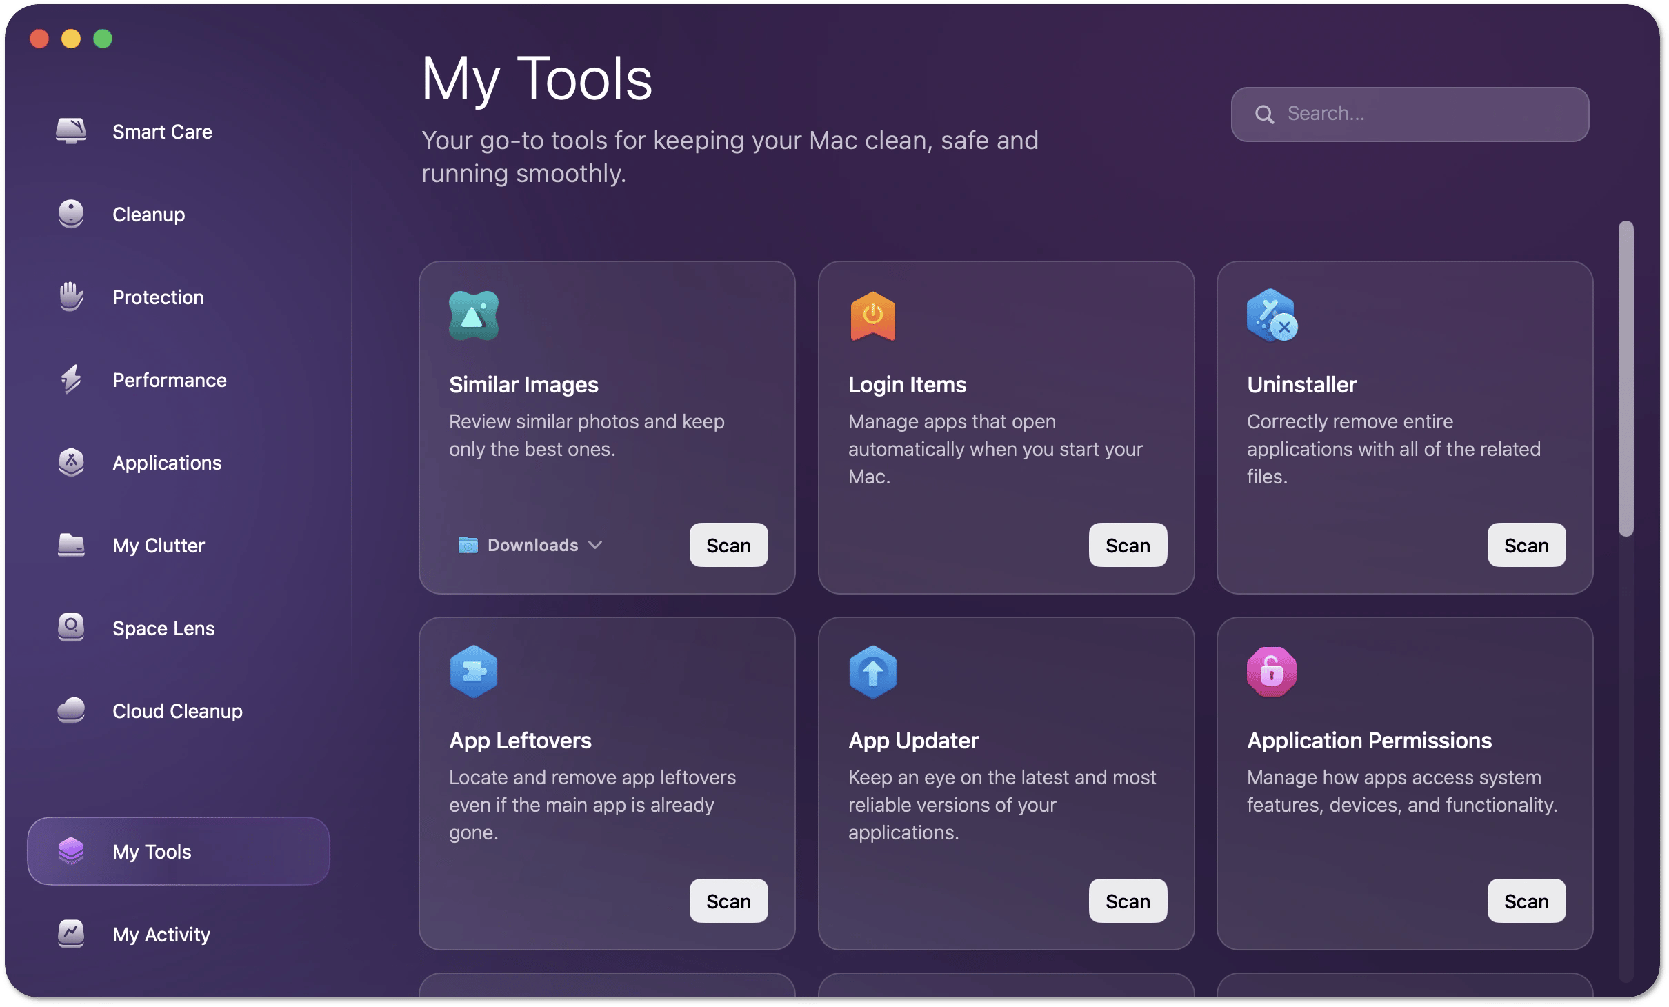Click the App Updater arrow icon
The width and height of the screenshot is (1669, 1007).
872,671
